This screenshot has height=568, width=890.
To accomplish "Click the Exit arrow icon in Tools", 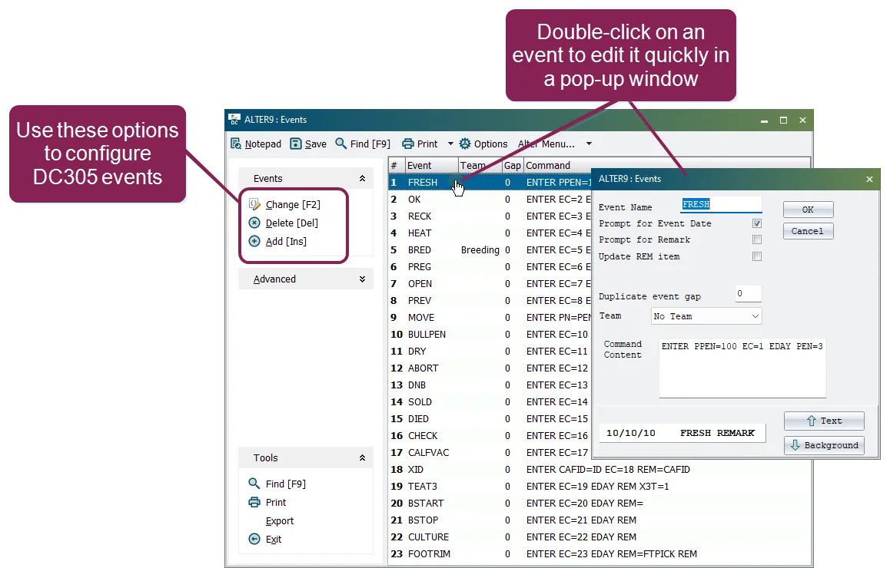I will click(x=254, y=539).
